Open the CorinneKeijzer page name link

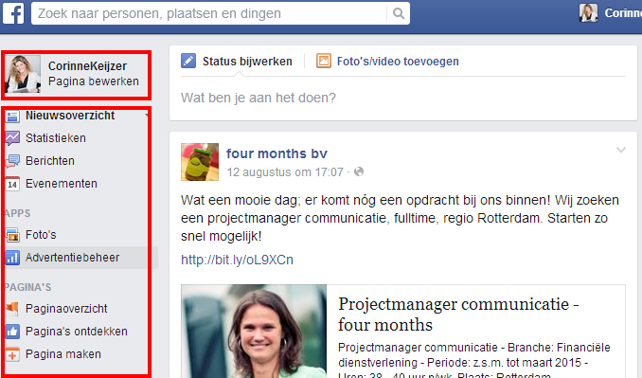tap(87, 66)
